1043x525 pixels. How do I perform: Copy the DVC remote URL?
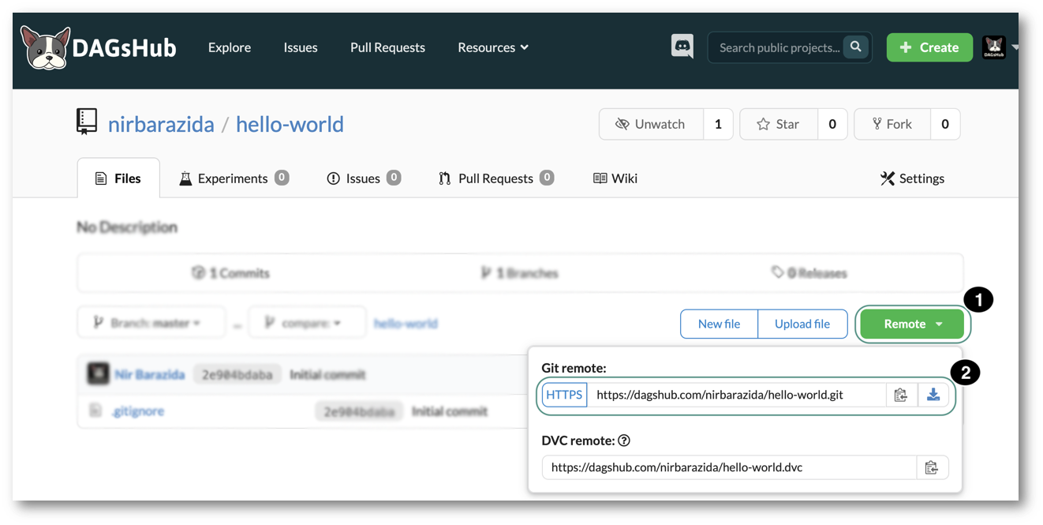[x=933, y=467]
